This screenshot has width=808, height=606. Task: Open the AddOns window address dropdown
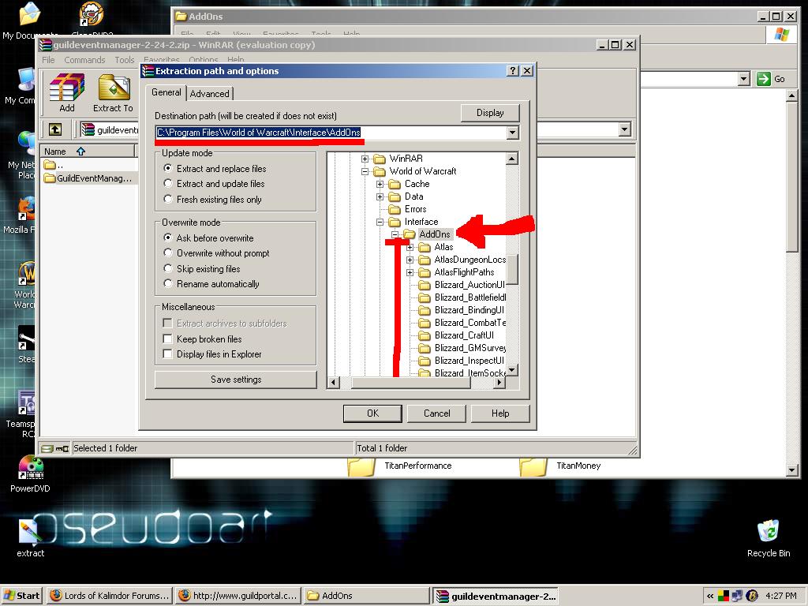743,79
